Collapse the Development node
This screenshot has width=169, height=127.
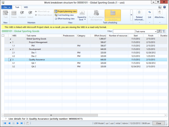pos(10,49)
